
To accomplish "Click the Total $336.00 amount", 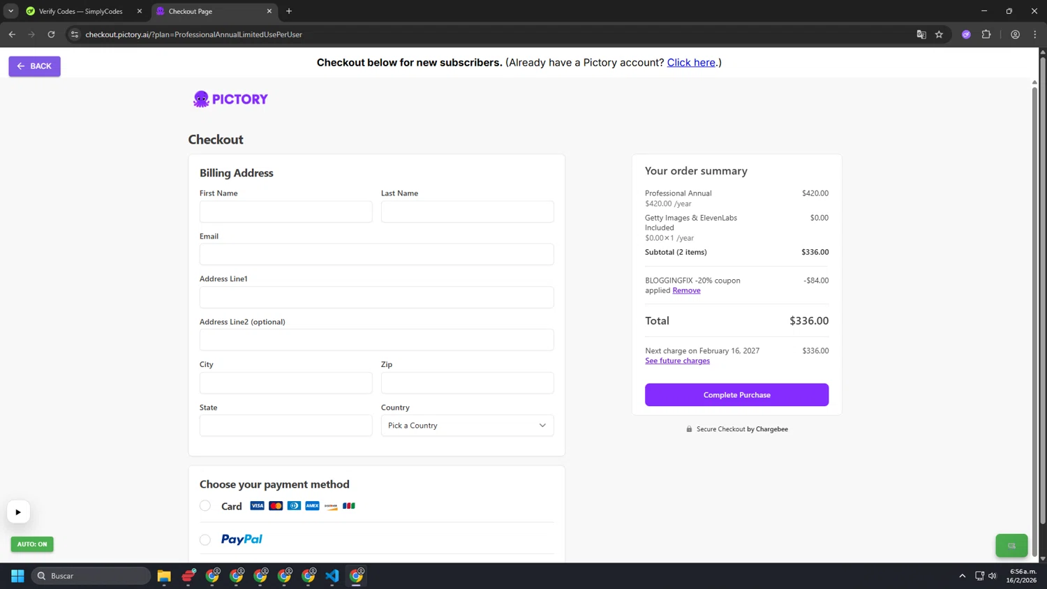I will 809,321.
